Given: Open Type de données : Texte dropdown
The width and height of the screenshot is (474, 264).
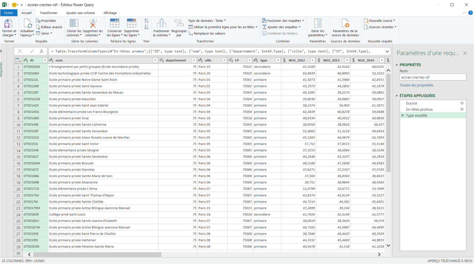Looking at the screenshot, I should (x=207, y=21).
